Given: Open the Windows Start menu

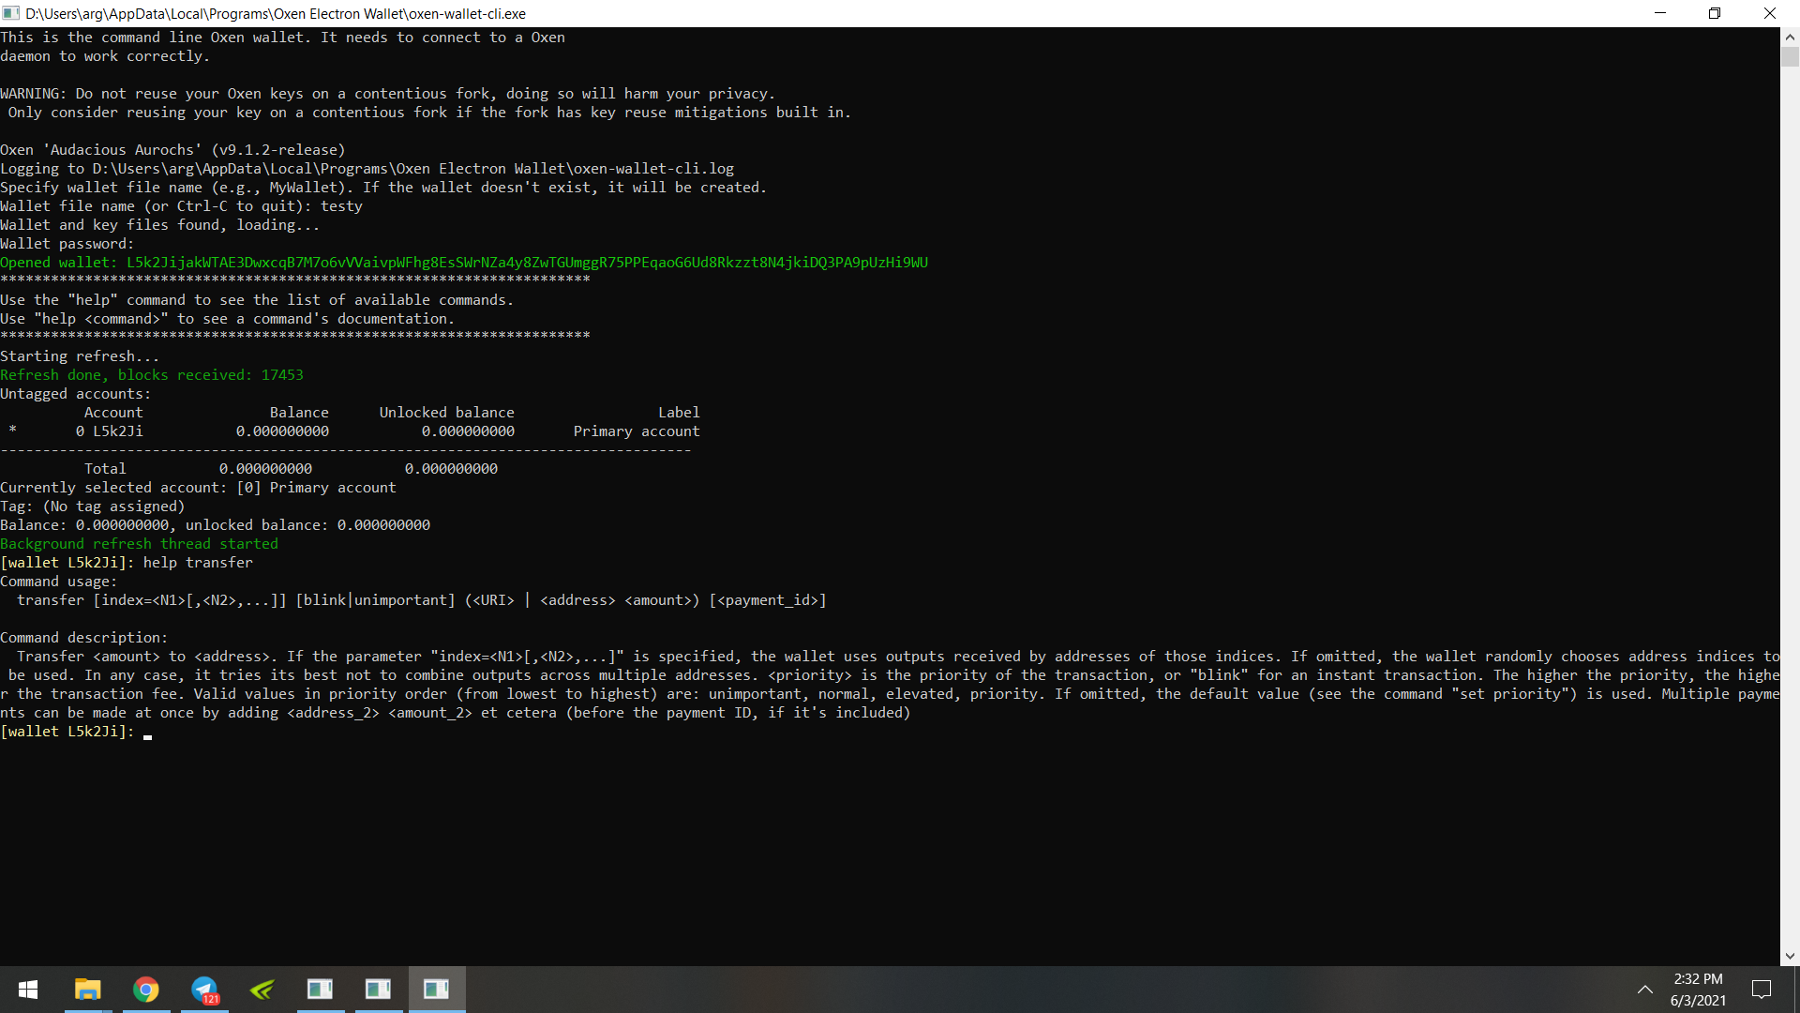Looking at the screenshot, I should [x=28, y=990].
